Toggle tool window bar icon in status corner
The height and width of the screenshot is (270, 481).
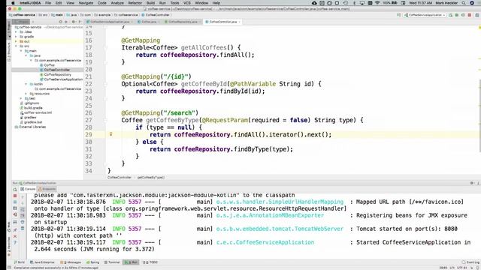[x=9, y=268]
